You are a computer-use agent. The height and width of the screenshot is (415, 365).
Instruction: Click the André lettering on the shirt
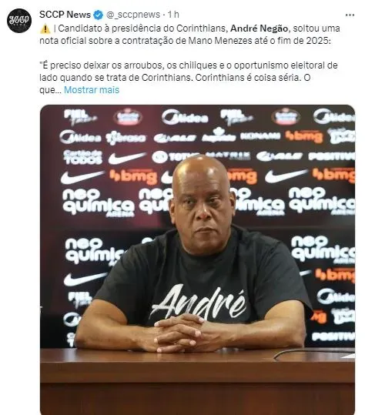tap(198, 302)
